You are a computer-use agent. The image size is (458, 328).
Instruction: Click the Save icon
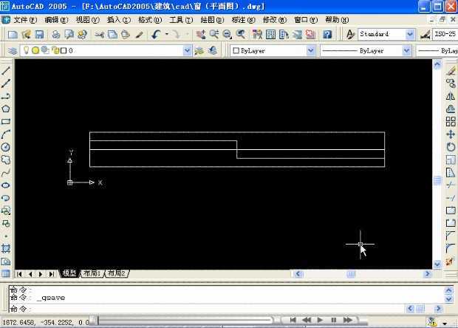coord(39,35)
